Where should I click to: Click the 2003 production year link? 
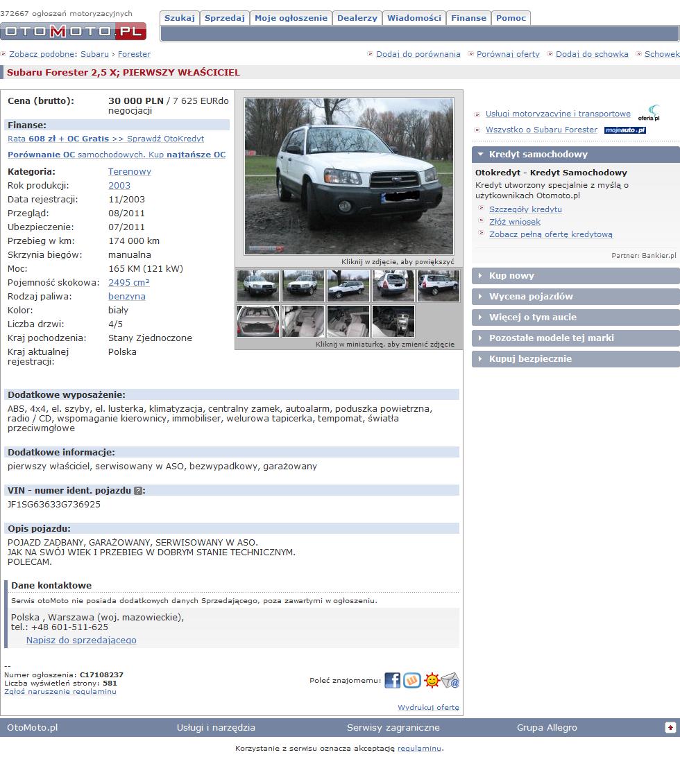tap(119, 186)
